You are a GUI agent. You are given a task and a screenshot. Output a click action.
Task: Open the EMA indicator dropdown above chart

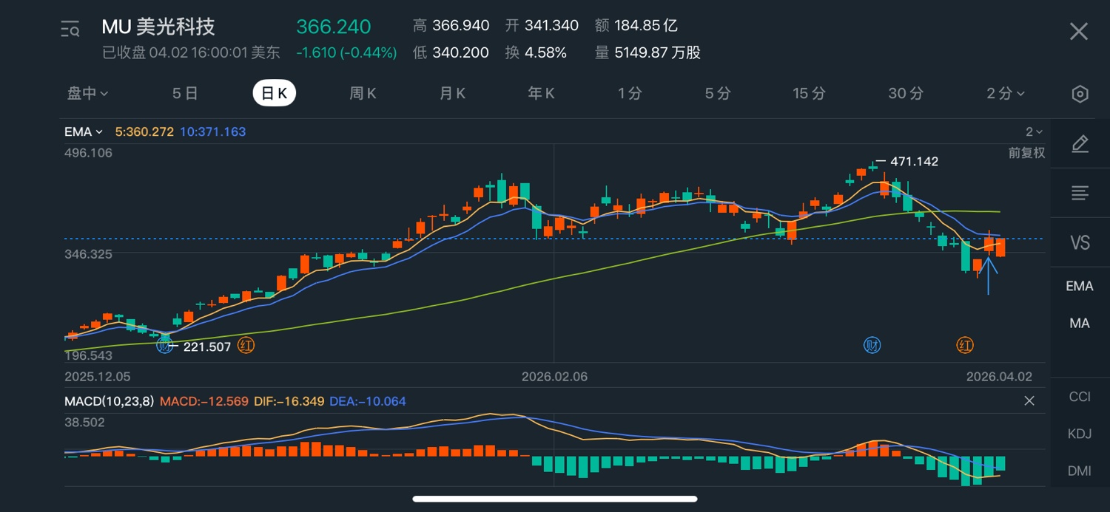pyautogui.click(x=83, y=132)
